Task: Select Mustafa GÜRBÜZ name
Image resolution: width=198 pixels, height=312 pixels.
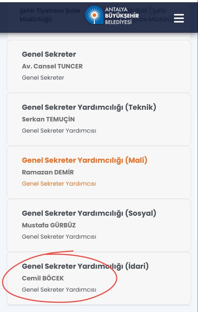Action: click(49, 225)
